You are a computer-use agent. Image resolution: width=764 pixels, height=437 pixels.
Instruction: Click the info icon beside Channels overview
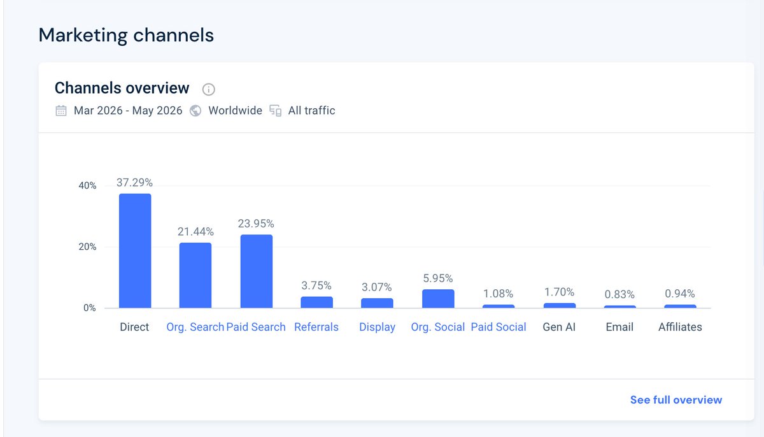(208, 89)
